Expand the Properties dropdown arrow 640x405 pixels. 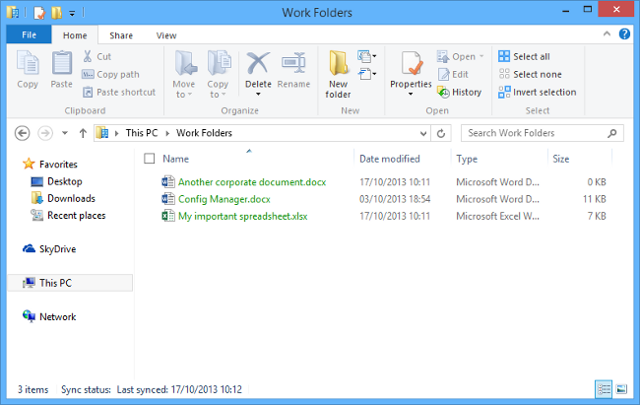[x=411, y=95]
